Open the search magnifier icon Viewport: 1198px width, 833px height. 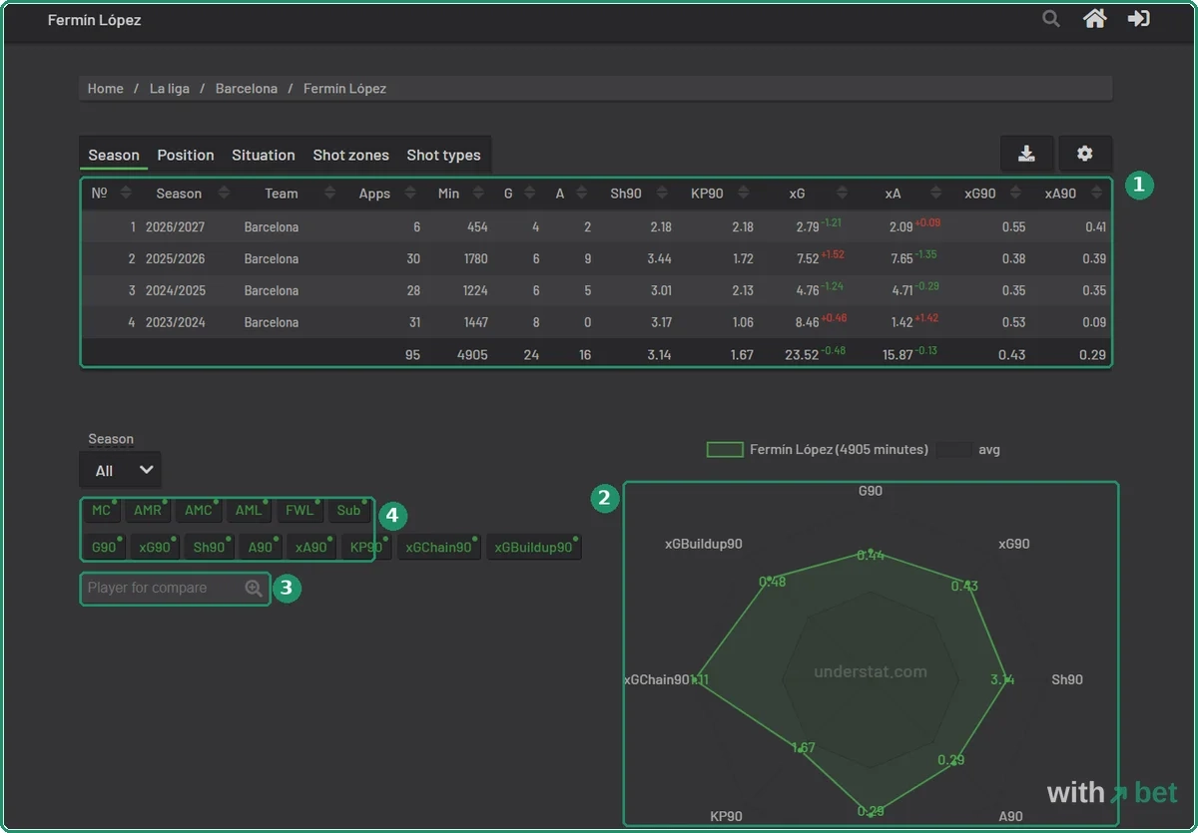(x=1051, y=19)
